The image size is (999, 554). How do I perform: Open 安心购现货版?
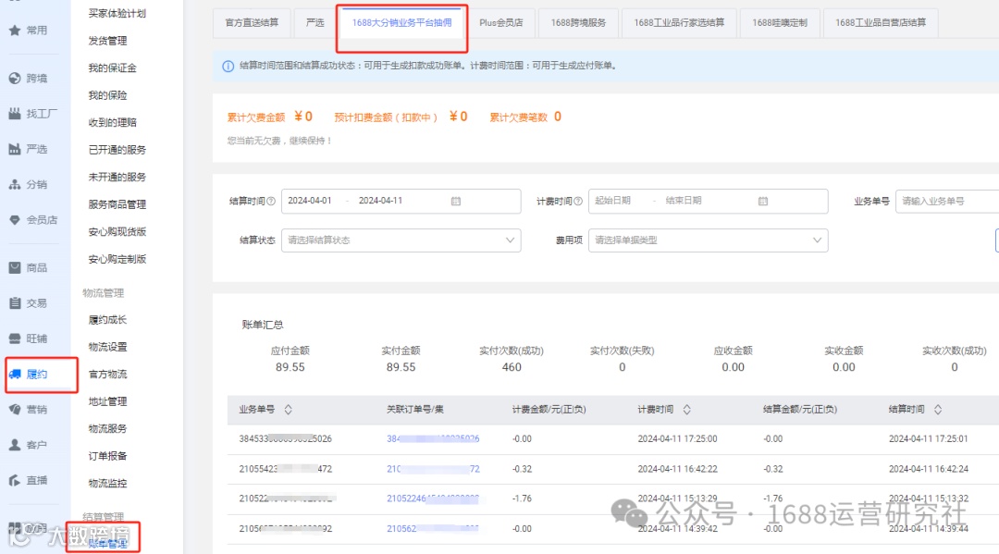[117, 232]
